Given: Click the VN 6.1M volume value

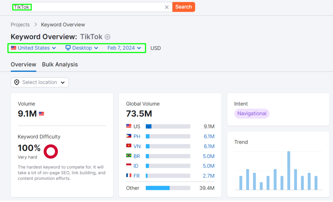Looking at the screenshot, I should pos(209,146).
